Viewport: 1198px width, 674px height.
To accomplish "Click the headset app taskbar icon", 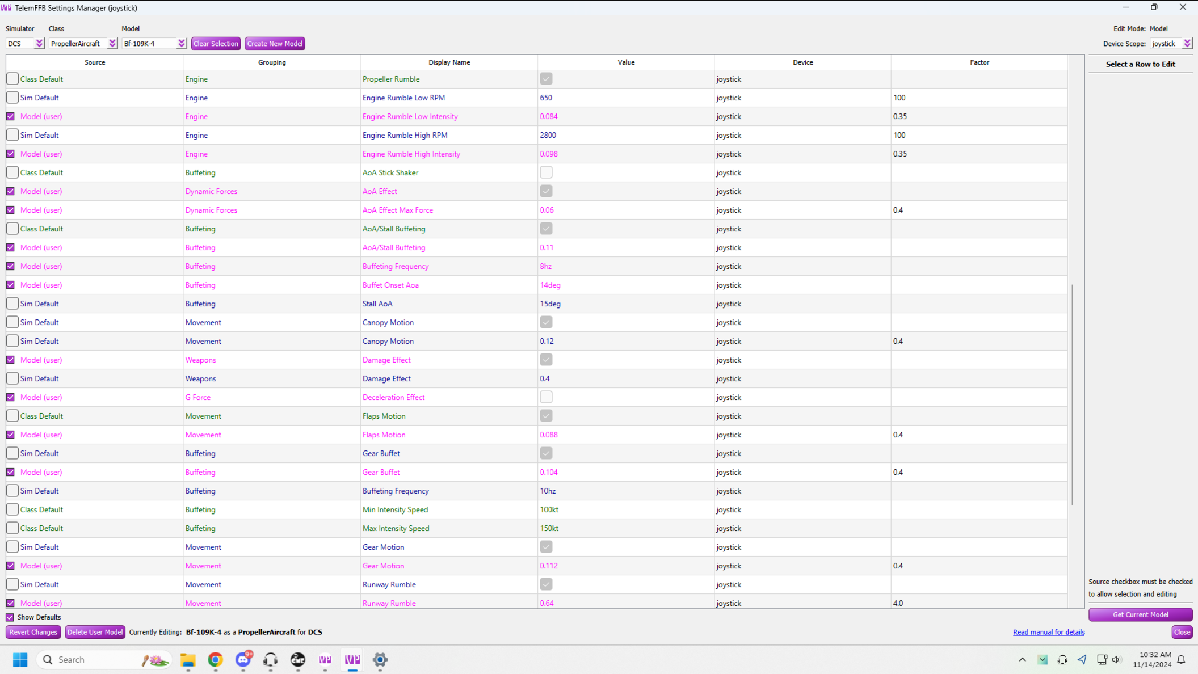I will tap(270, 659).
